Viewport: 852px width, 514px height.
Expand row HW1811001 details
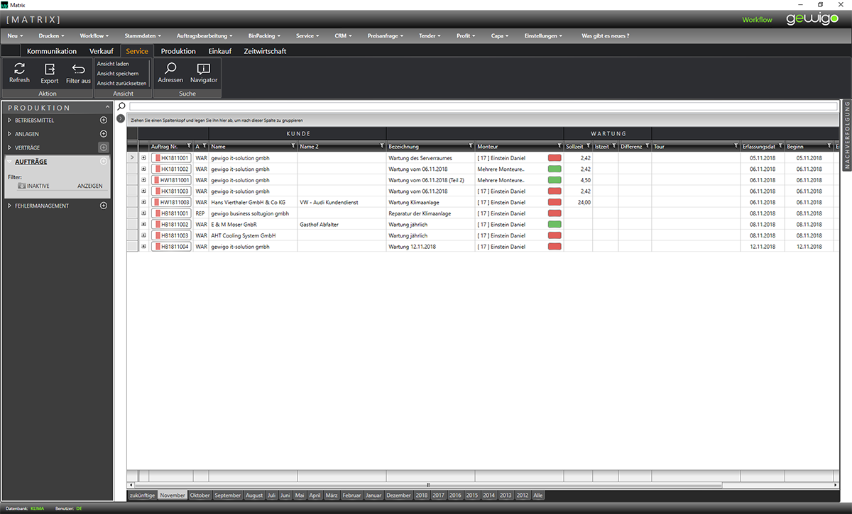[x=144, y=180]
